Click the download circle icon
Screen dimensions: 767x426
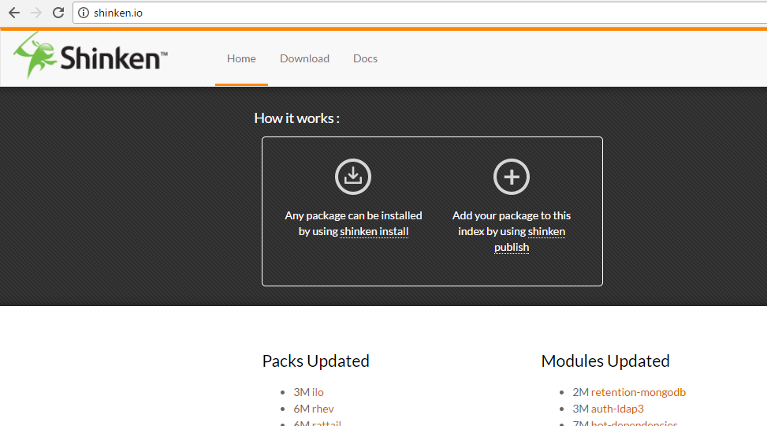tap(353, 177)
